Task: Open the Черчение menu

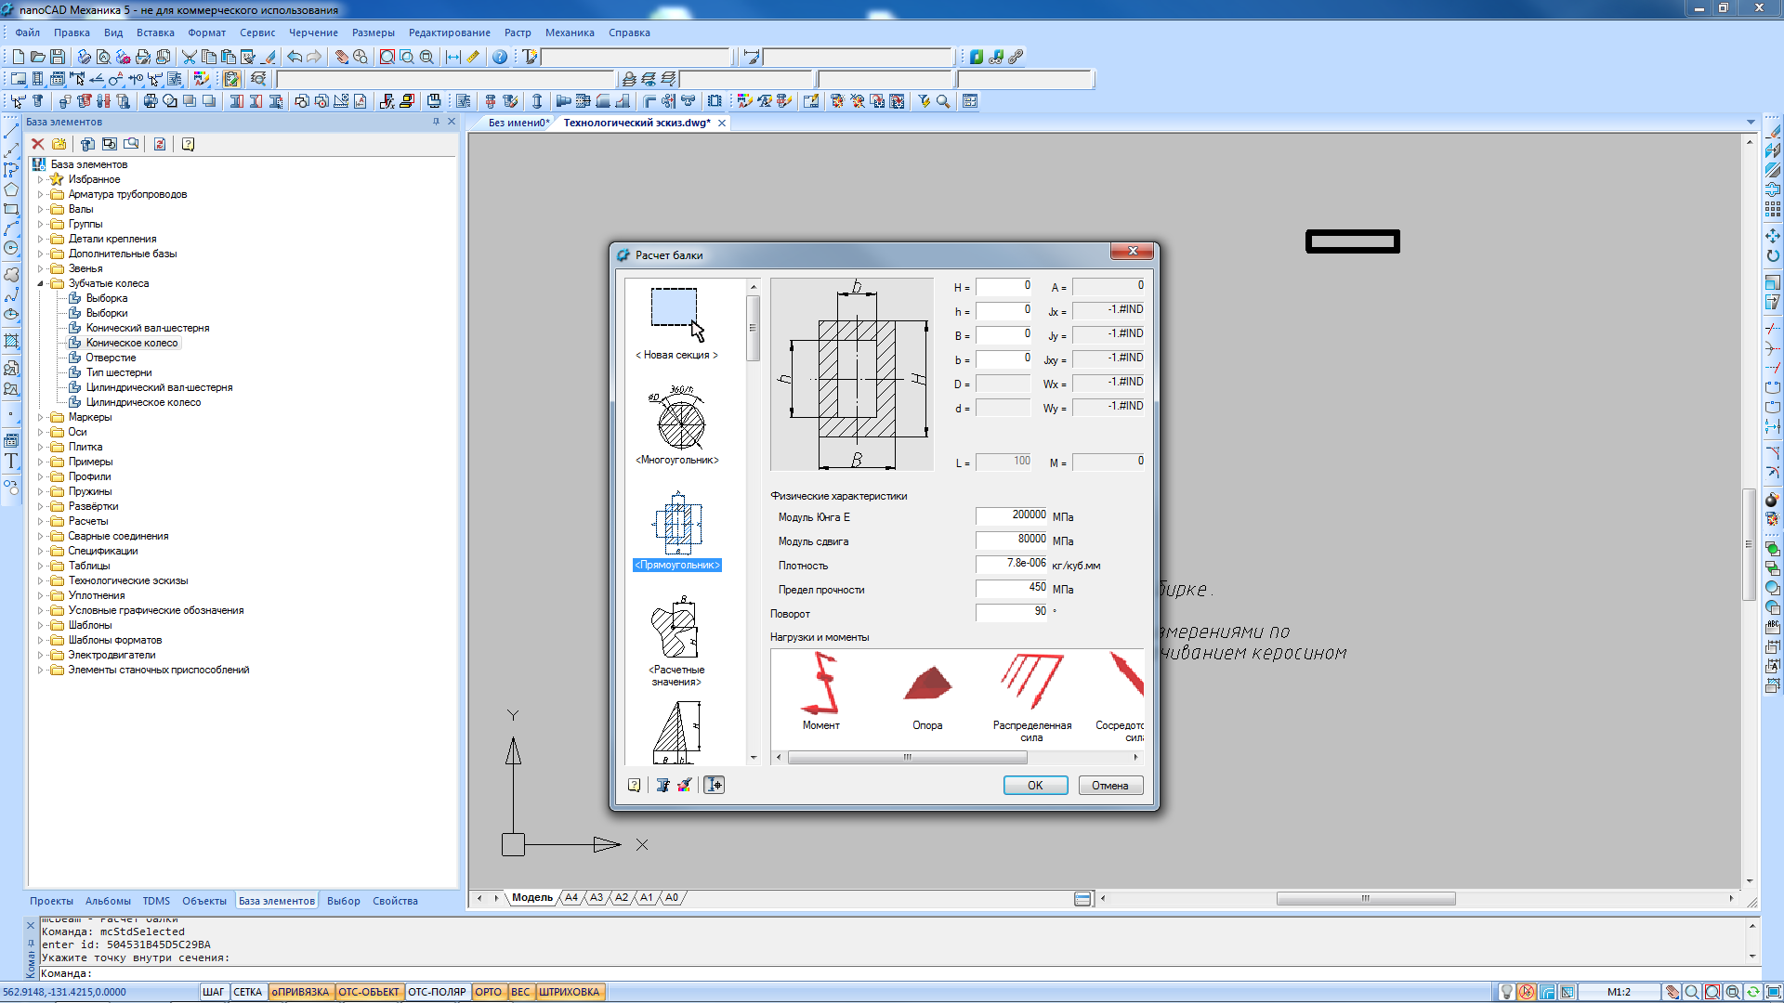Action: pos(313,33)
